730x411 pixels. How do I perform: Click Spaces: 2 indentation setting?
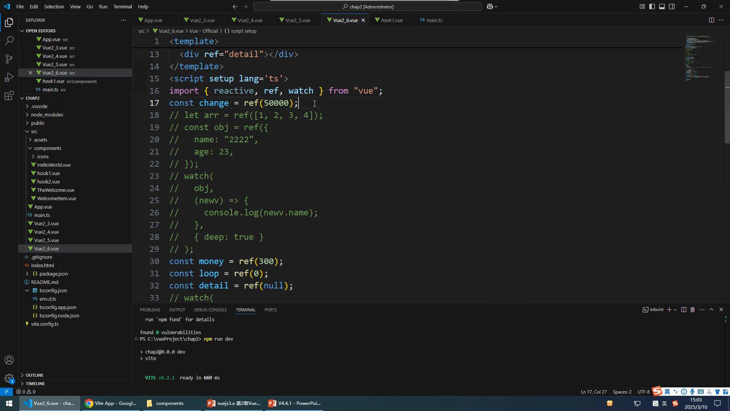pyautogui.click(x=622, y=392)
